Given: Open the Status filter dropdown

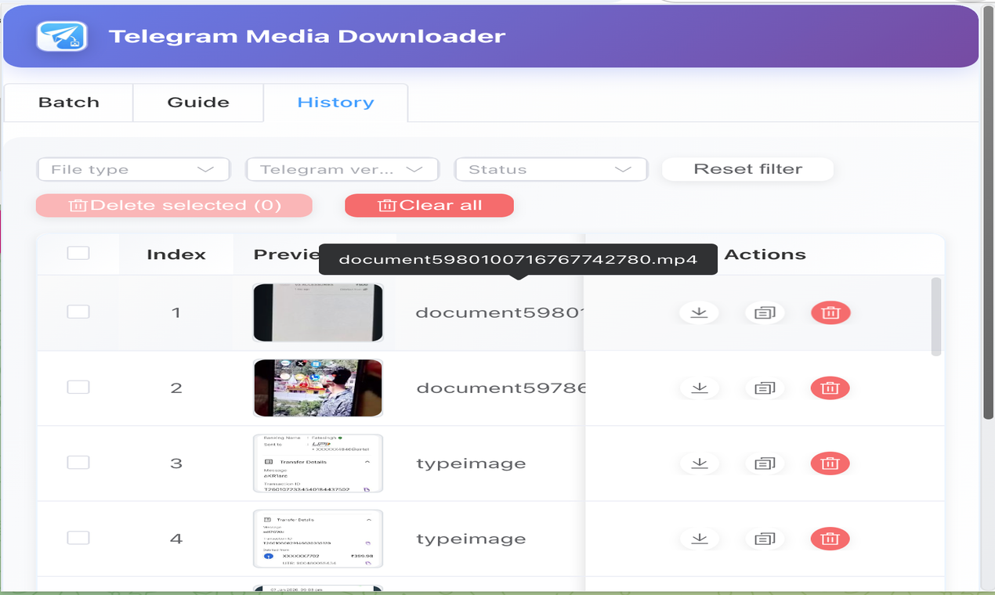Looking at the screenshot, I should [551, 169].
